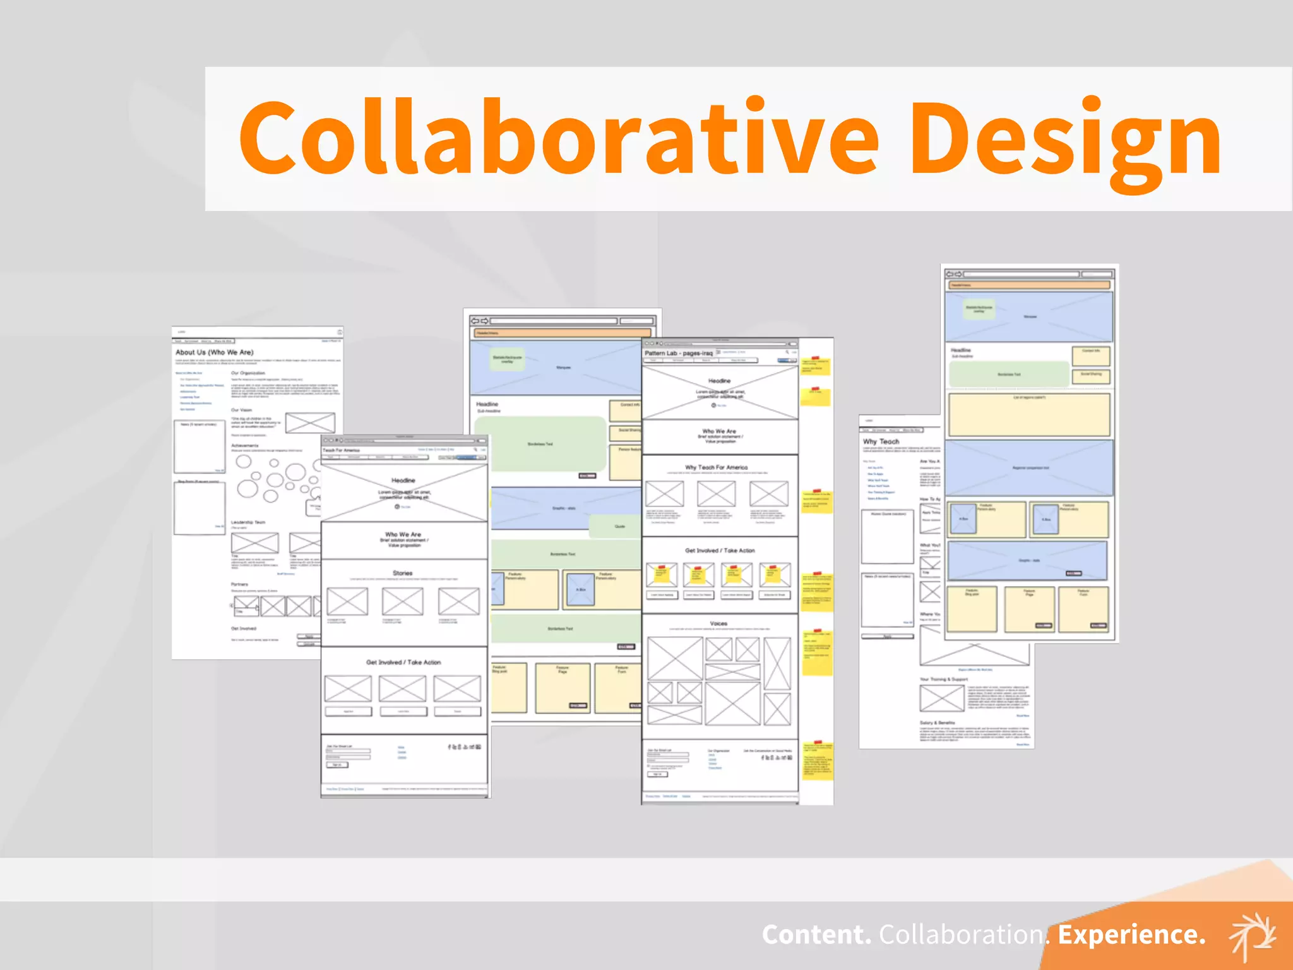Click the blue "Regional comparison tool" block

point(1029,468)
